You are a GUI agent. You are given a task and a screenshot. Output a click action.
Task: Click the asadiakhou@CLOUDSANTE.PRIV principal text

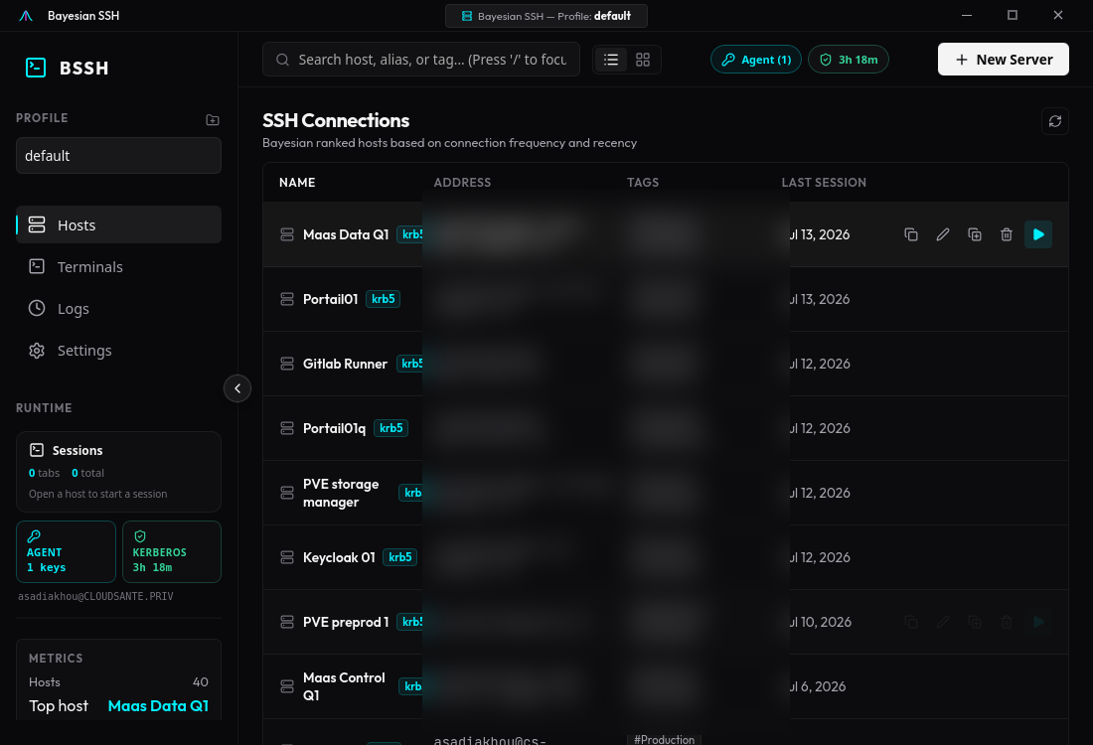(x=95, y=597)
